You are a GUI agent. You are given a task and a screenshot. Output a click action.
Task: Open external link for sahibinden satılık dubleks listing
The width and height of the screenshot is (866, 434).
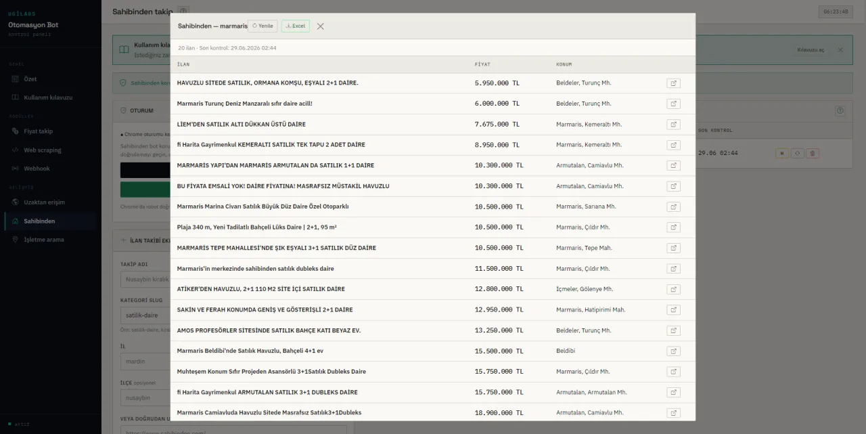[x=673, y=269]
